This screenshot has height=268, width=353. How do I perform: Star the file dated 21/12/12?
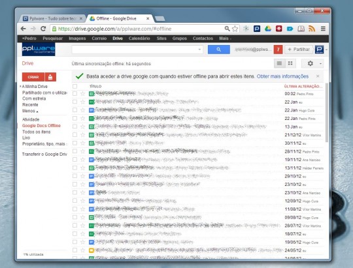(x=82, y=135)
